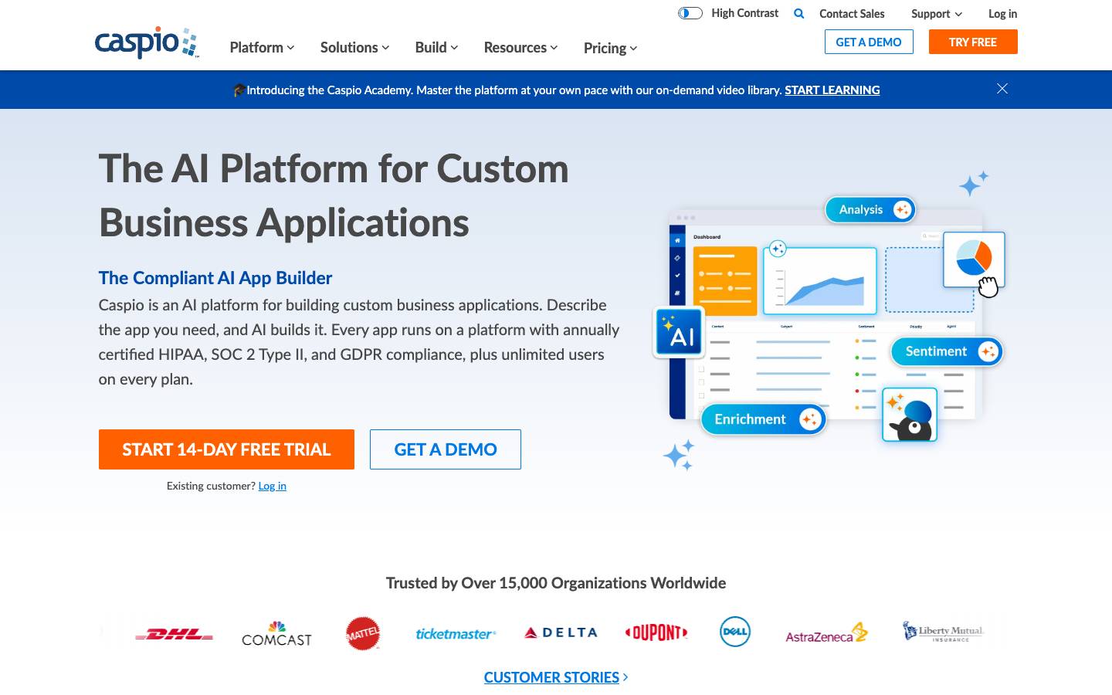Screen dimensions: 1112x695
Task: Click the penguin mascot card
Action: tap(910, 415)
